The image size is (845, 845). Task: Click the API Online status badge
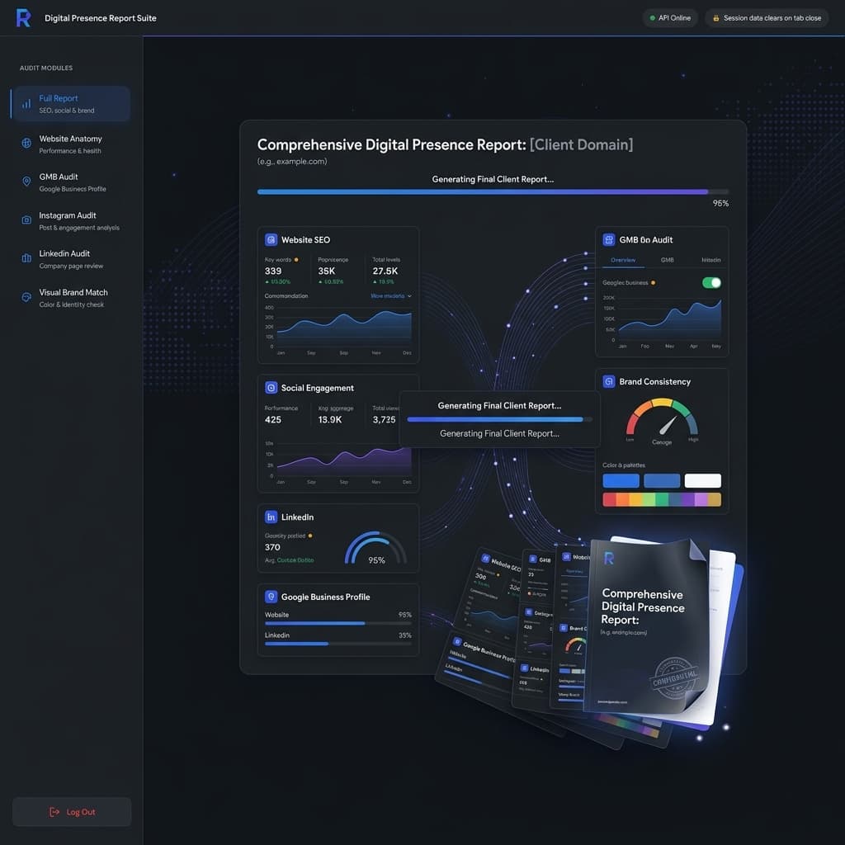coord(670,18)
